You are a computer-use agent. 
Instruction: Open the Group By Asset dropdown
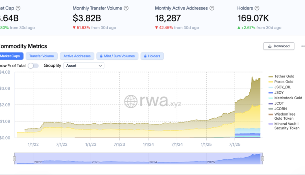[x=84, y=66]
